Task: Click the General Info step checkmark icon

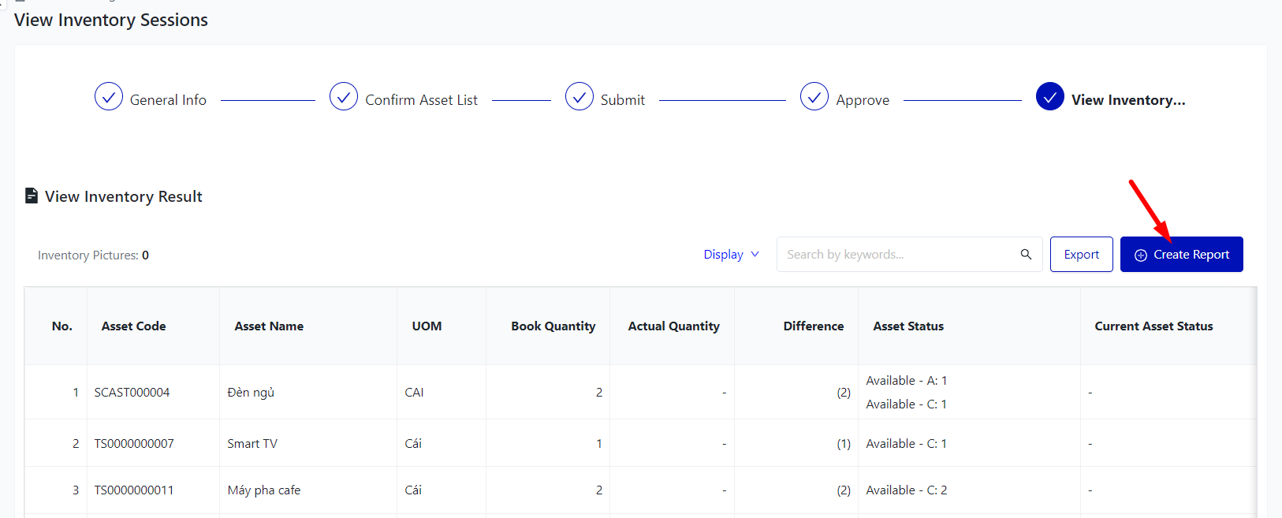Action: coord(109,97)
